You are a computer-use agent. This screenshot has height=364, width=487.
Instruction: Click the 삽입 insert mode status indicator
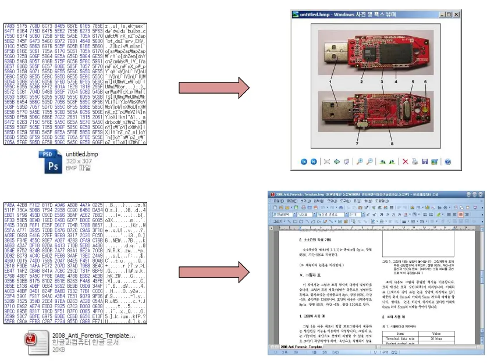click(x=394, y=352)
